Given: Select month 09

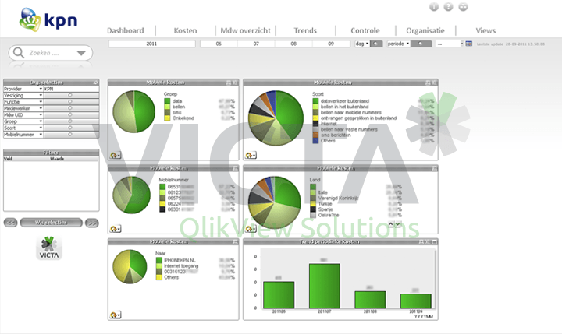Looking at the screenshot, I should coord(331,44).
